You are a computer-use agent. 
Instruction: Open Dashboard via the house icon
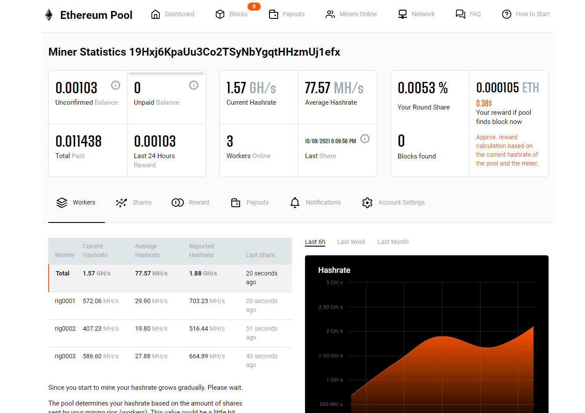point(155,14)
